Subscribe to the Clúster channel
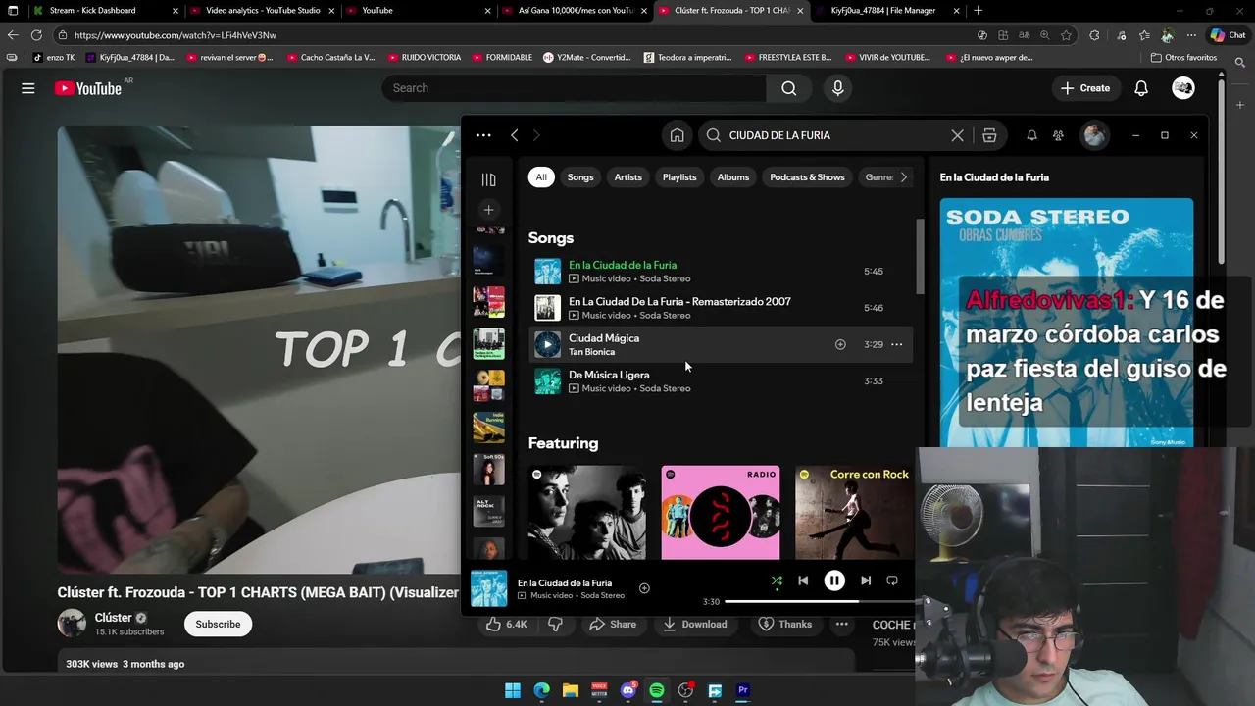The height and width of the screenshot is (706, 1255). (x=218, y=624)
